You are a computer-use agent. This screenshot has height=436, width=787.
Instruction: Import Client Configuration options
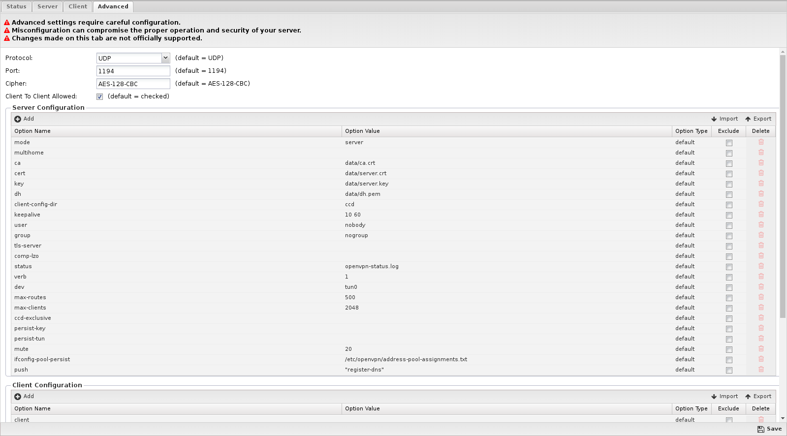pos(724,396)
